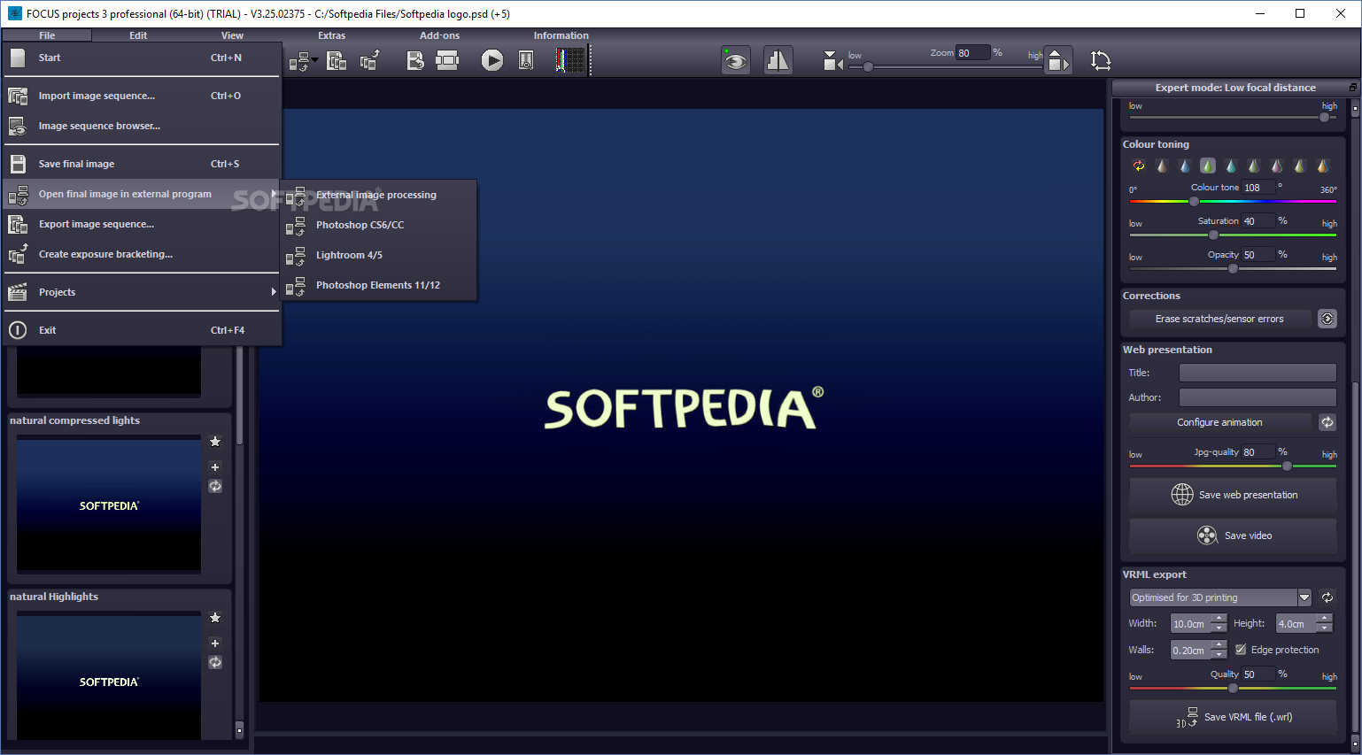Click the Jpg-quality slider handle
This screenshot has height=755, width=1362.
1287,466
